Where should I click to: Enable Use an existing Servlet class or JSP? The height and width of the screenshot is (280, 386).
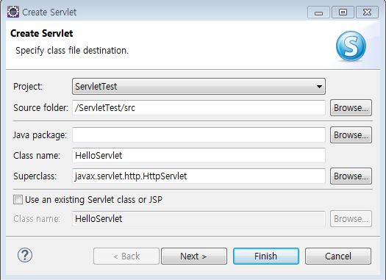coord(18,200)
